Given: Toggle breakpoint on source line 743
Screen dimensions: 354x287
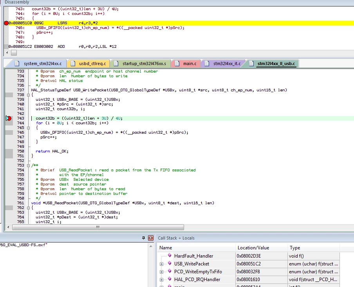Looking at the screenshot, I should (x=9, y=118).
